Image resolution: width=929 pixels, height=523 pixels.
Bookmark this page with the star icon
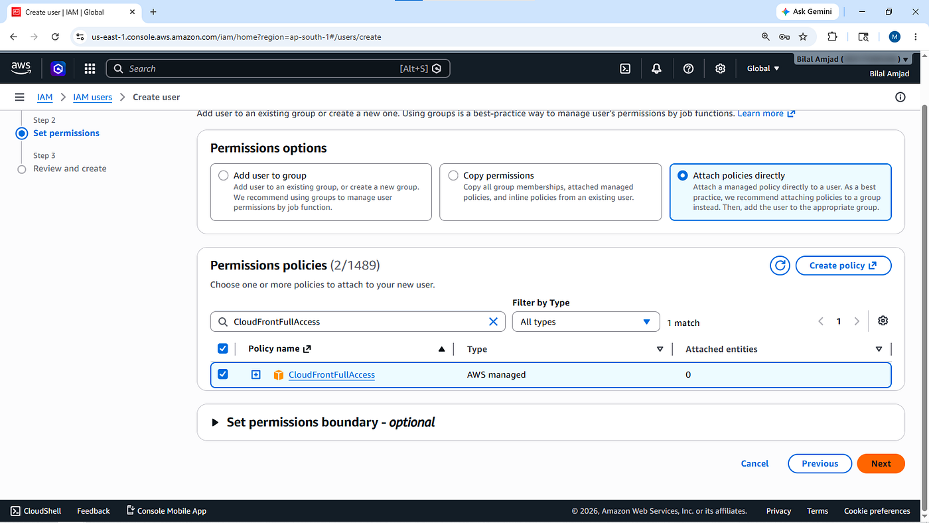803,37
